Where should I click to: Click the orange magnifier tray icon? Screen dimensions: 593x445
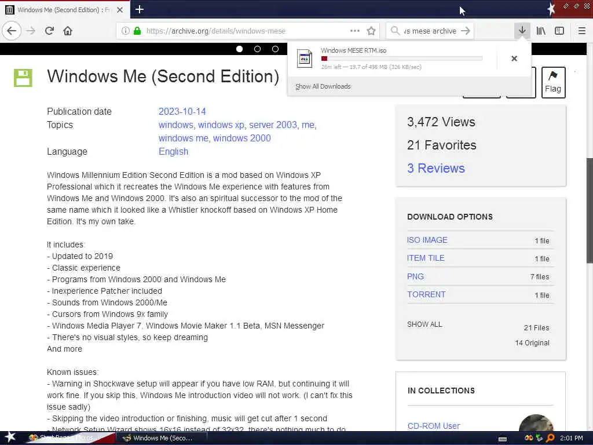(550, 438)
